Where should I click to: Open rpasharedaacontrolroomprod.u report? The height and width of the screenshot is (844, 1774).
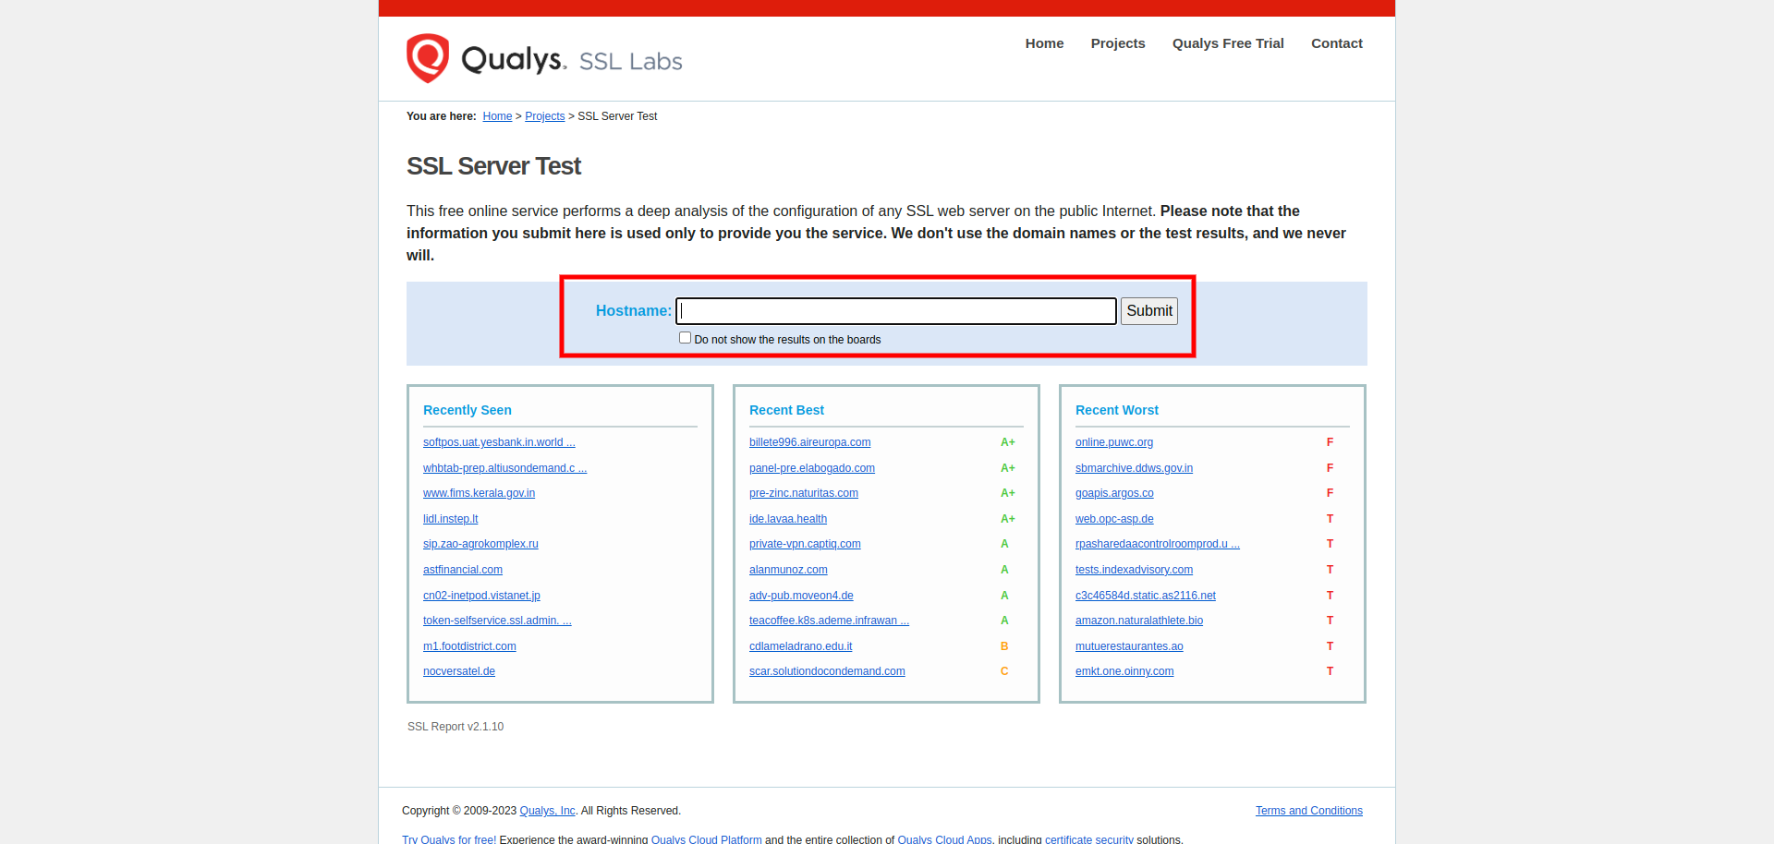1158,544
